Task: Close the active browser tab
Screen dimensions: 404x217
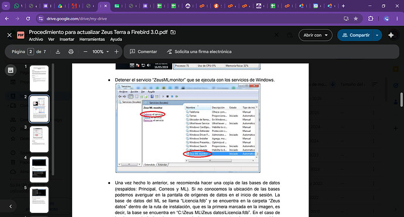Action: coord(105,6)
